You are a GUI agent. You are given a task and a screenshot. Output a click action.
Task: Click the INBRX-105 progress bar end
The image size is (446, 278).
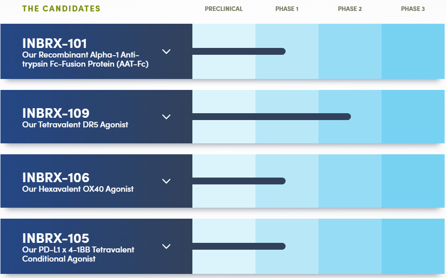[281, 247]
